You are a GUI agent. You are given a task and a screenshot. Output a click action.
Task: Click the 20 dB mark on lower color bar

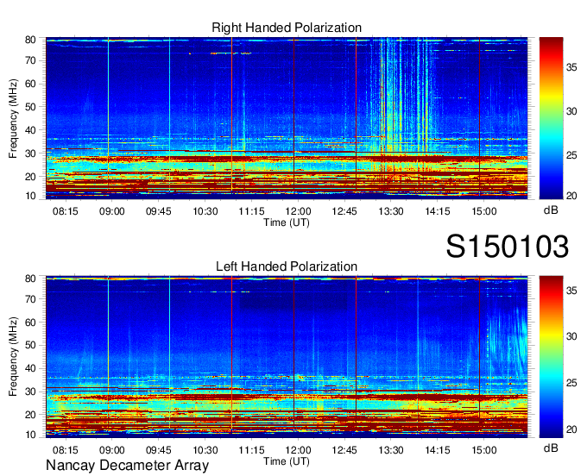coord(571,429)
